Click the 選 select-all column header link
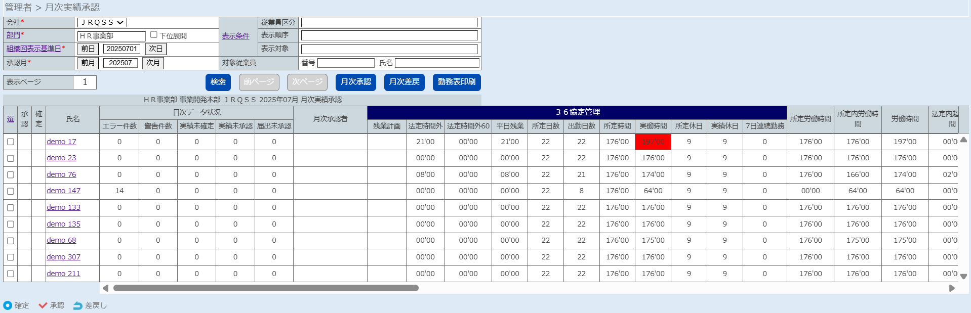This screenshot has height=313, width=971. (x=10, y=119)
